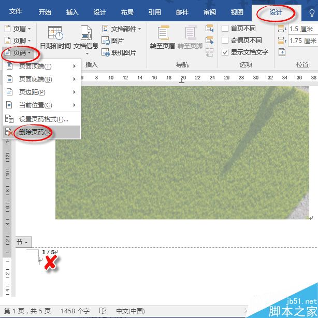Click 转至页眉 go to header
This screenshot has width=318, height=318.
[x=163, y=37]
